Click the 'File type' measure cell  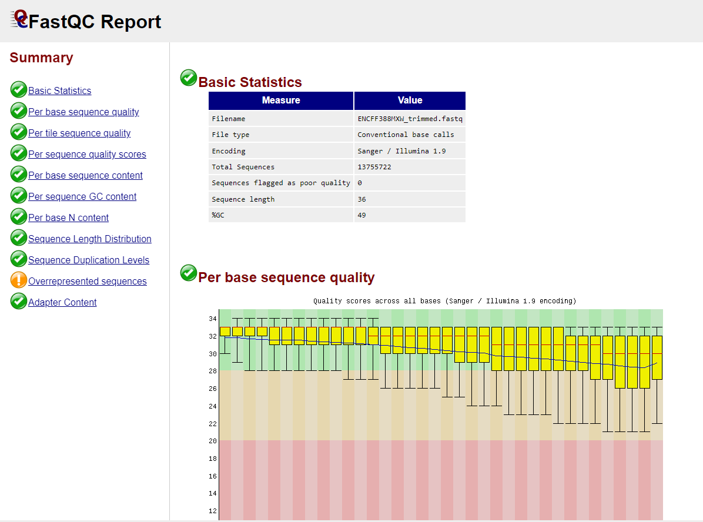(281, 135)
